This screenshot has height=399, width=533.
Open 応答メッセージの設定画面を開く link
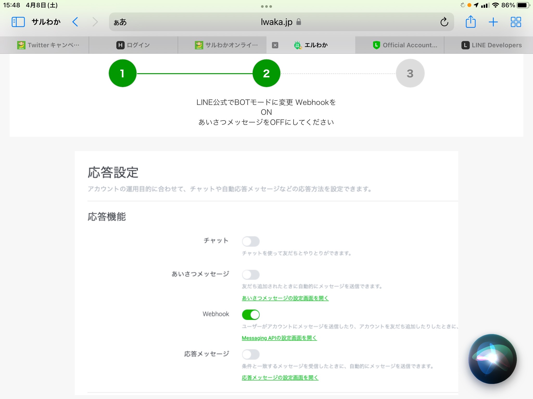pos(280,378)
